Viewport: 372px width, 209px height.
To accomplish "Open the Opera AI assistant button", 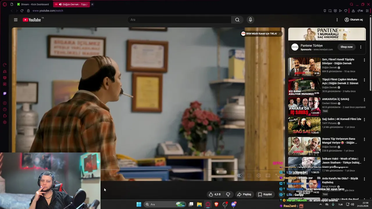I will click(360, 11).
